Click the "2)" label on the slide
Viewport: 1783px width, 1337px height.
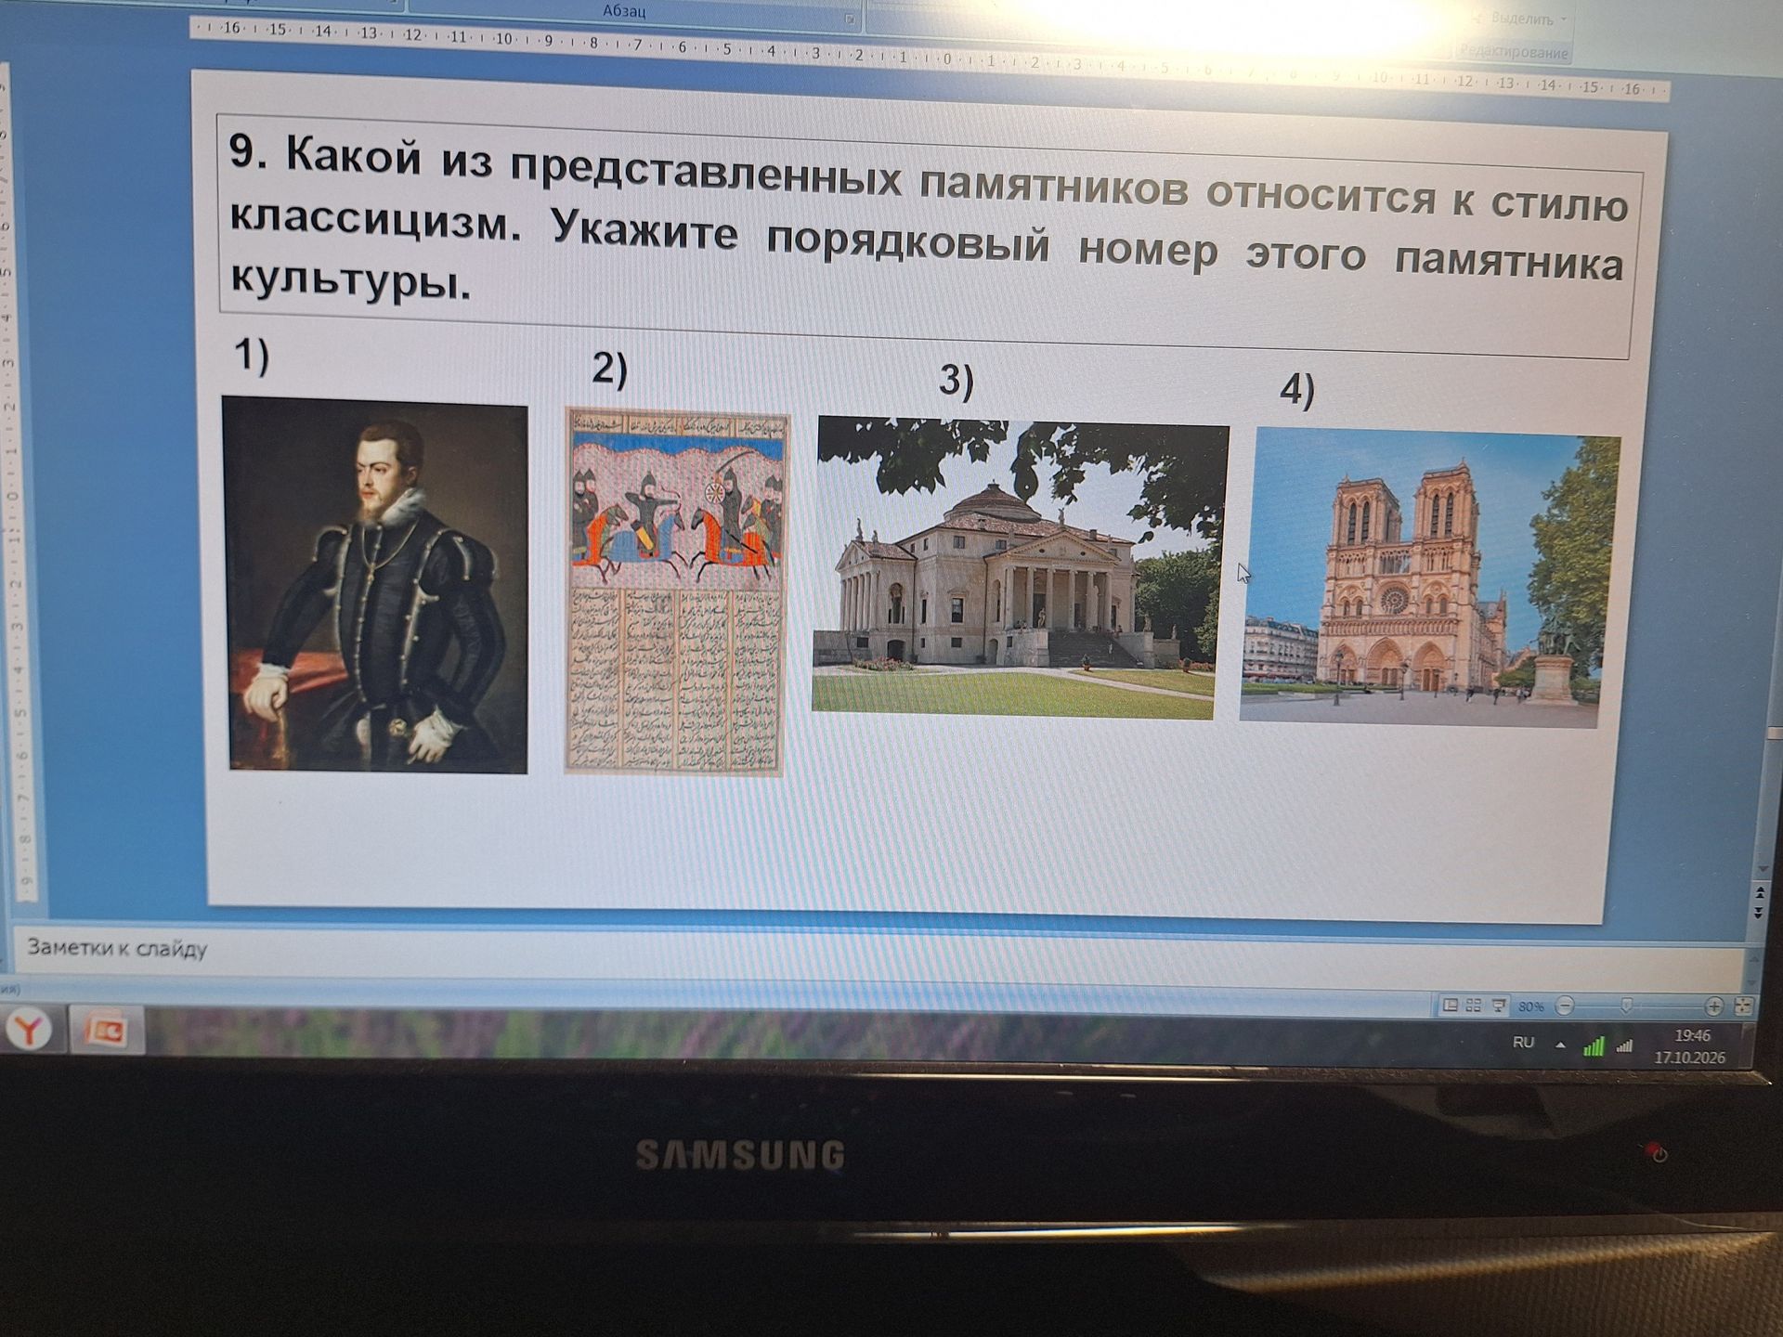610,370
